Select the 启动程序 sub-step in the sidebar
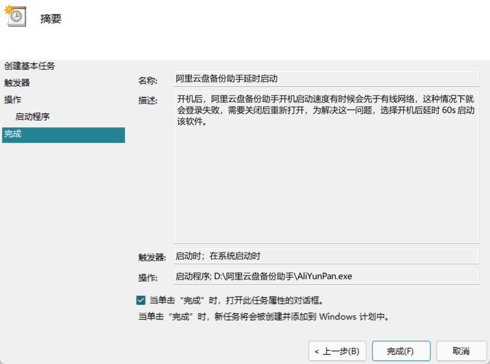 tap(32, 117)
